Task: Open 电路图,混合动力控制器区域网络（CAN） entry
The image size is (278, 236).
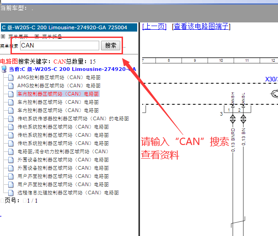Action: (x=63, y=151)
